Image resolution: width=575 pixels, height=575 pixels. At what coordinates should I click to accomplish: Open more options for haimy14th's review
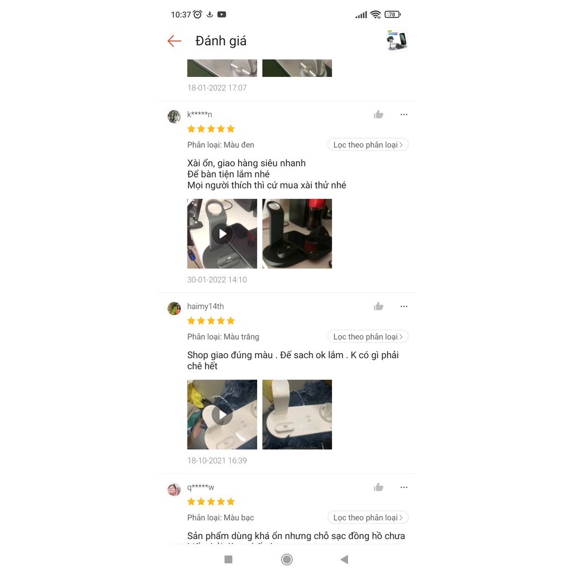(x=404, y=306)
